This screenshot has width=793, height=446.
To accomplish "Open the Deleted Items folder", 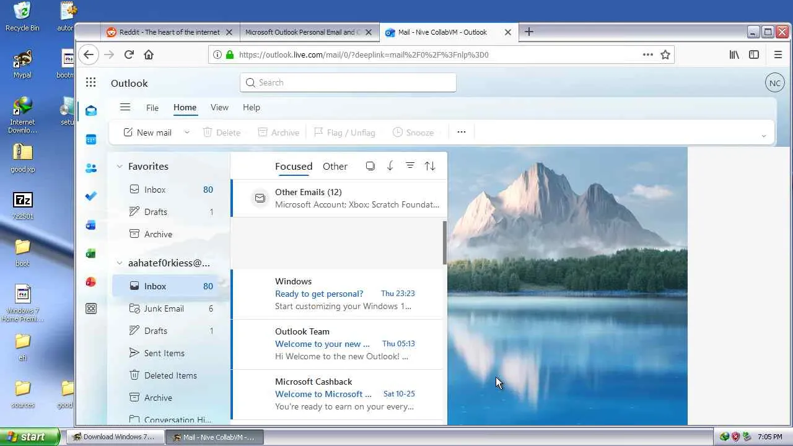I will pos(171,375).
